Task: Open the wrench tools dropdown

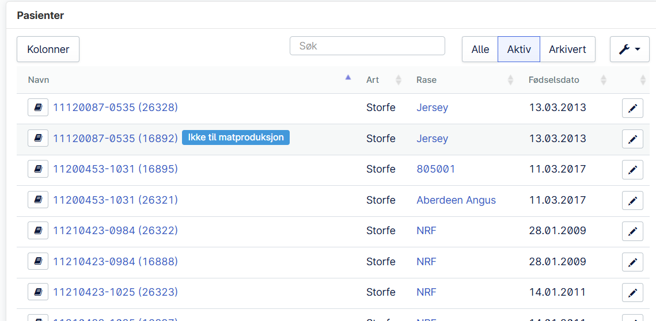Action: pos(630,49)
